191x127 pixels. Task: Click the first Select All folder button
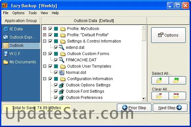pyautogui.click(x=160, y=80)
